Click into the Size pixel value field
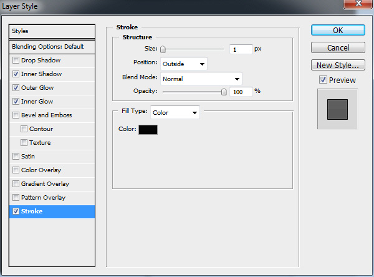 coord(241,49)
